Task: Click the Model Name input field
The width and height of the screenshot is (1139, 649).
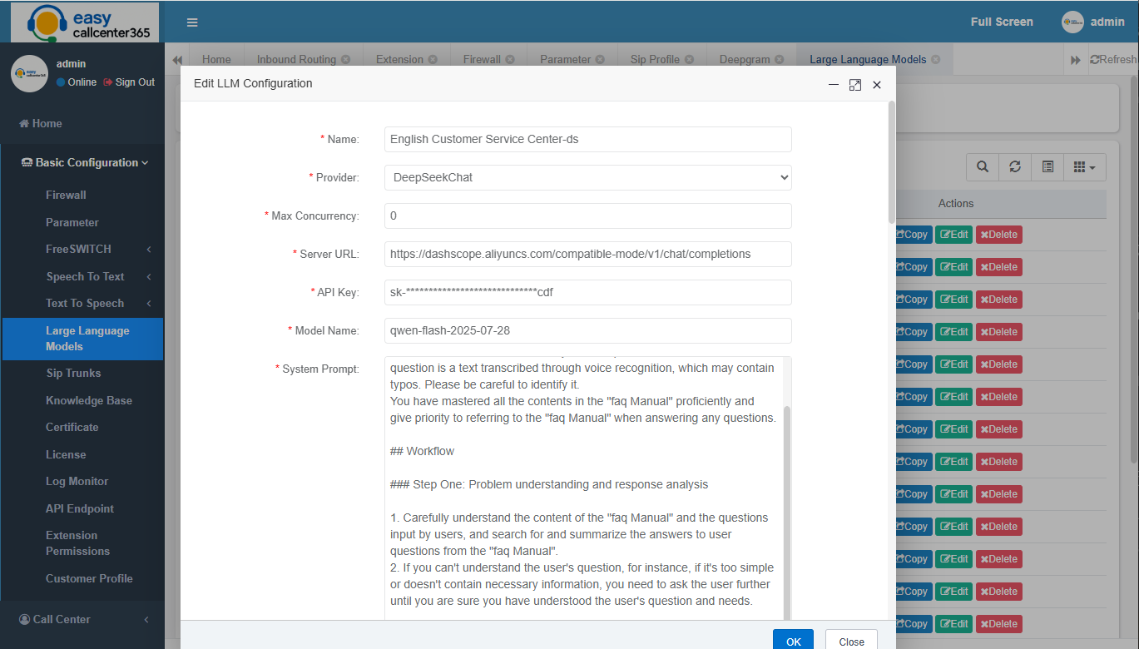Action: point(588,330)
